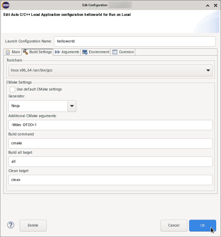Click the Launch Configuration Name field
The height and width of the screenshot is (237, 221).
click(135, 41)
